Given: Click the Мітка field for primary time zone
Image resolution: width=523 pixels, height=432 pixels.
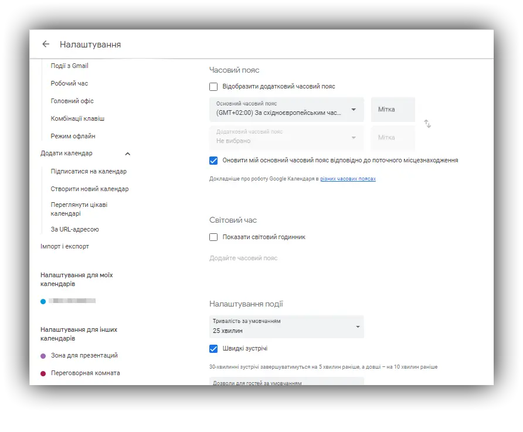Looking at the screenshot, I should coord(393,110).
